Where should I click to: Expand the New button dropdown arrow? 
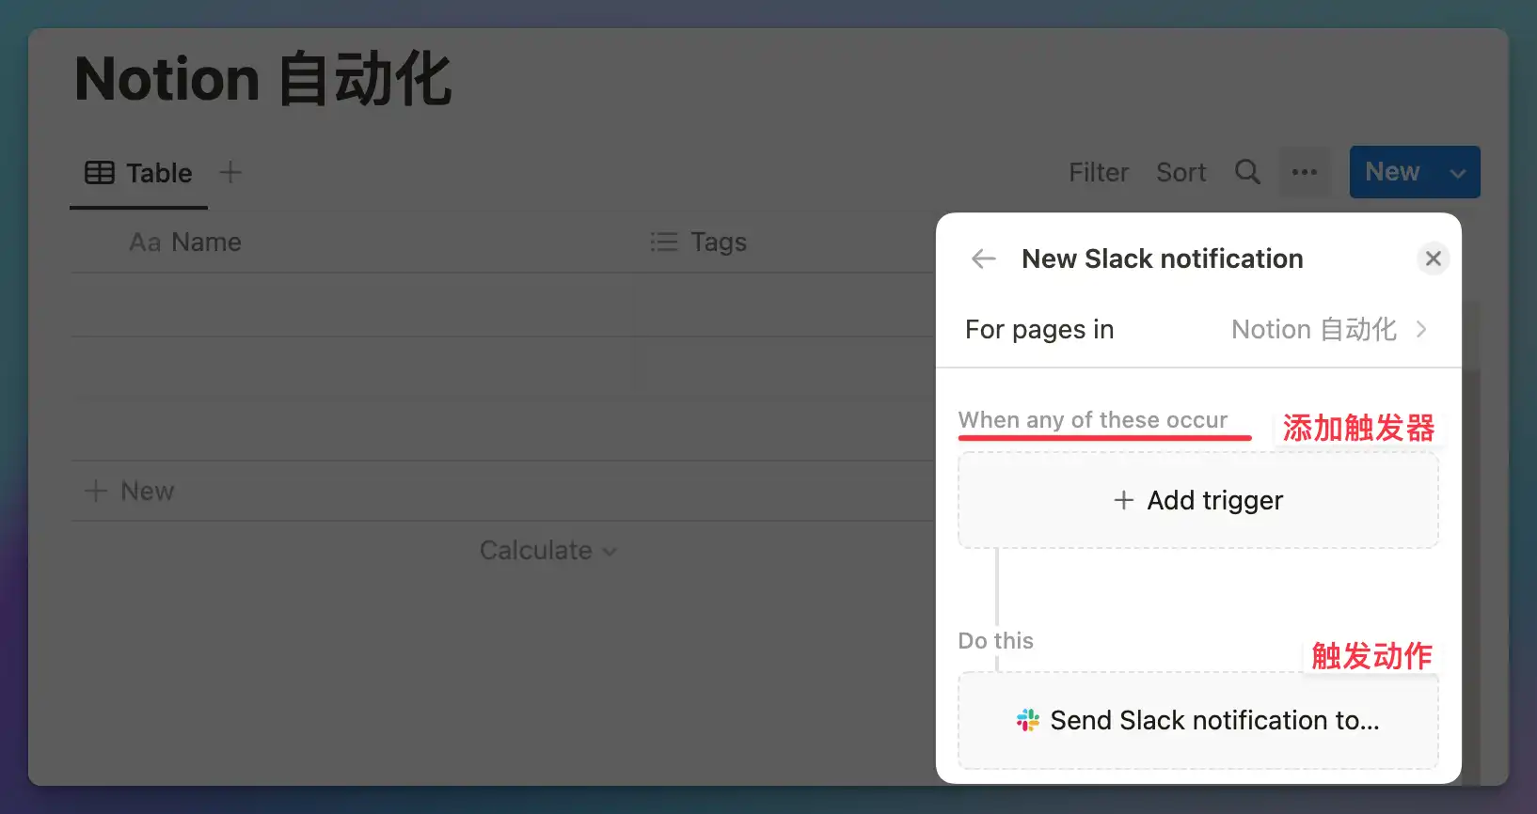1457,173
